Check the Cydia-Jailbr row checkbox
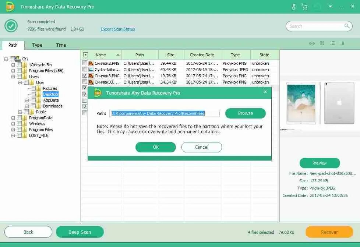This screenshot has height=247, width=360. coord(85,69)
